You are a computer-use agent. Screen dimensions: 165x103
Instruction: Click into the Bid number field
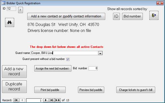(x=93, y=68)
